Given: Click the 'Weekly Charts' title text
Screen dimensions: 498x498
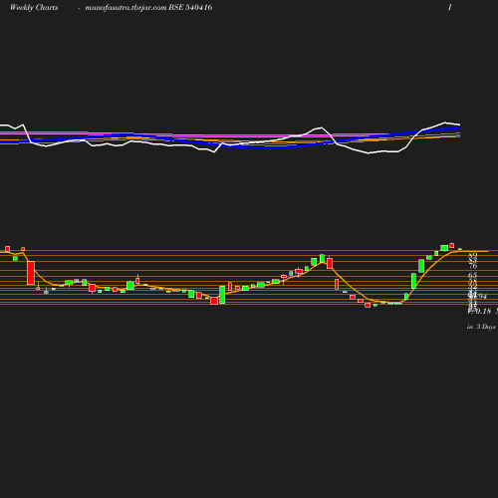Looking at the screenshot, I should click(x=34, y=8).
